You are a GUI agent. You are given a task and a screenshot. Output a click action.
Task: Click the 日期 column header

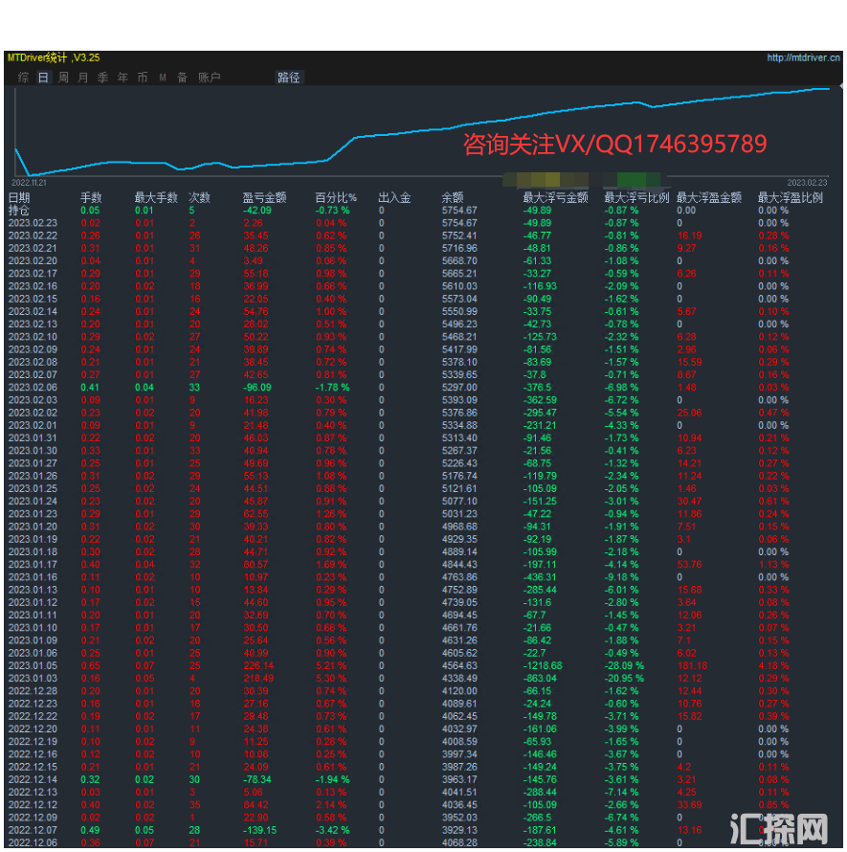19,198
